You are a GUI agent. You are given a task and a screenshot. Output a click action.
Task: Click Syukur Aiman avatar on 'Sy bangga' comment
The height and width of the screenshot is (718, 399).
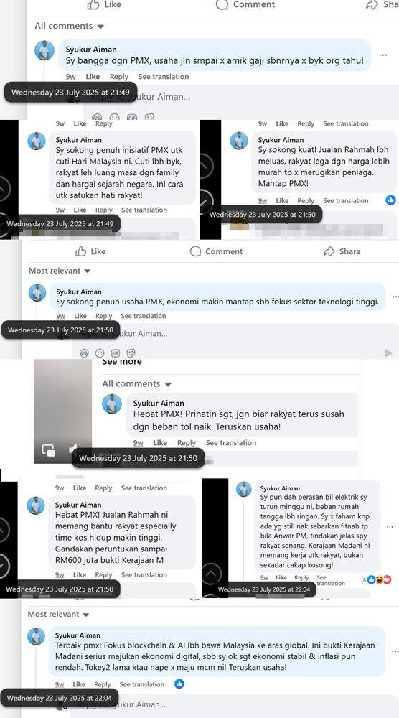tap(44, 50)
